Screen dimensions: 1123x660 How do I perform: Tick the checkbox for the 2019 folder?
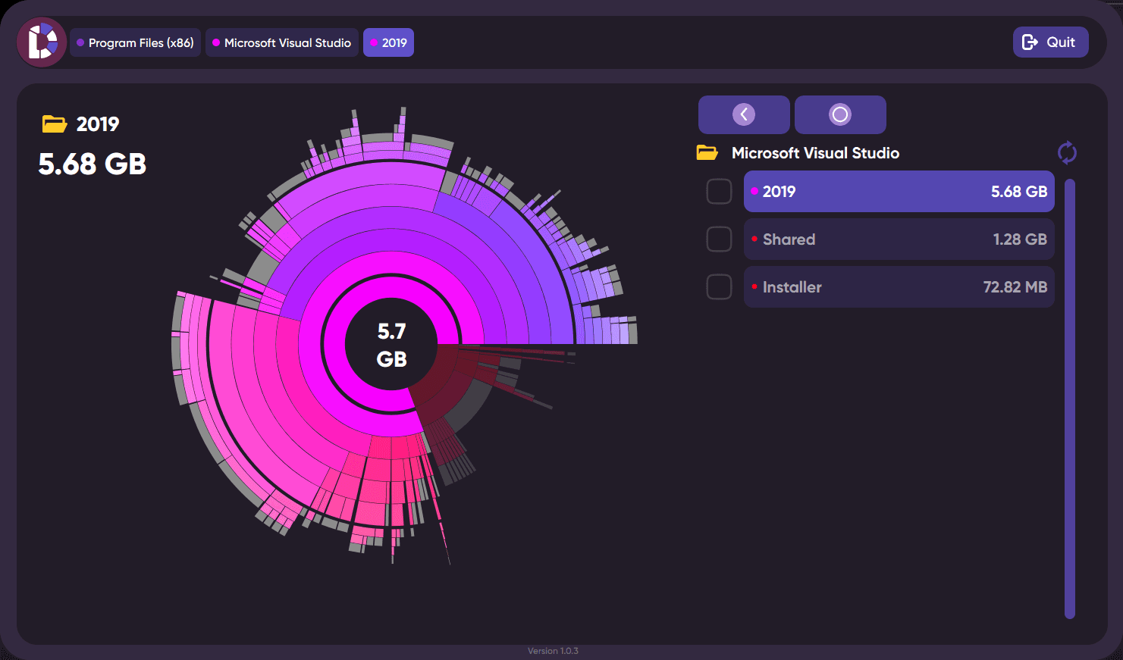(x=719, y=192)
